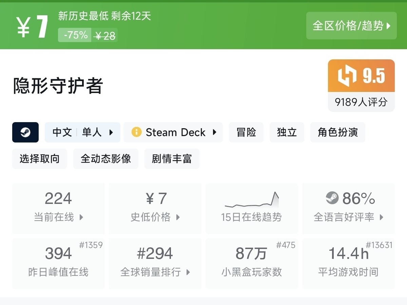Click the 86% positive review percentage
407x305 pixels.
tap(358, 198)
